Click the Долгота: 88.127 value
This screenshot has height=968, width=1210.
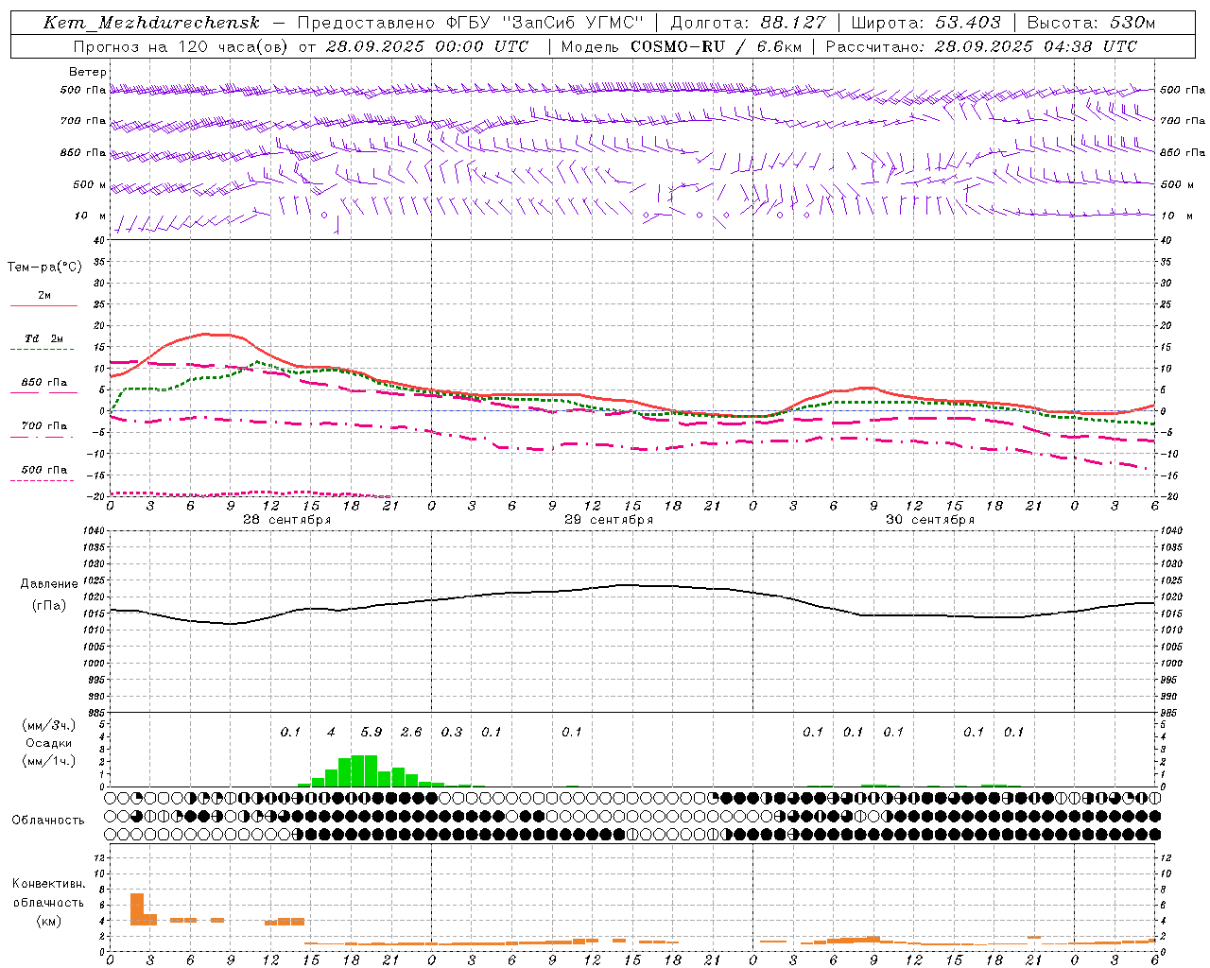click(x=748, y=23)
